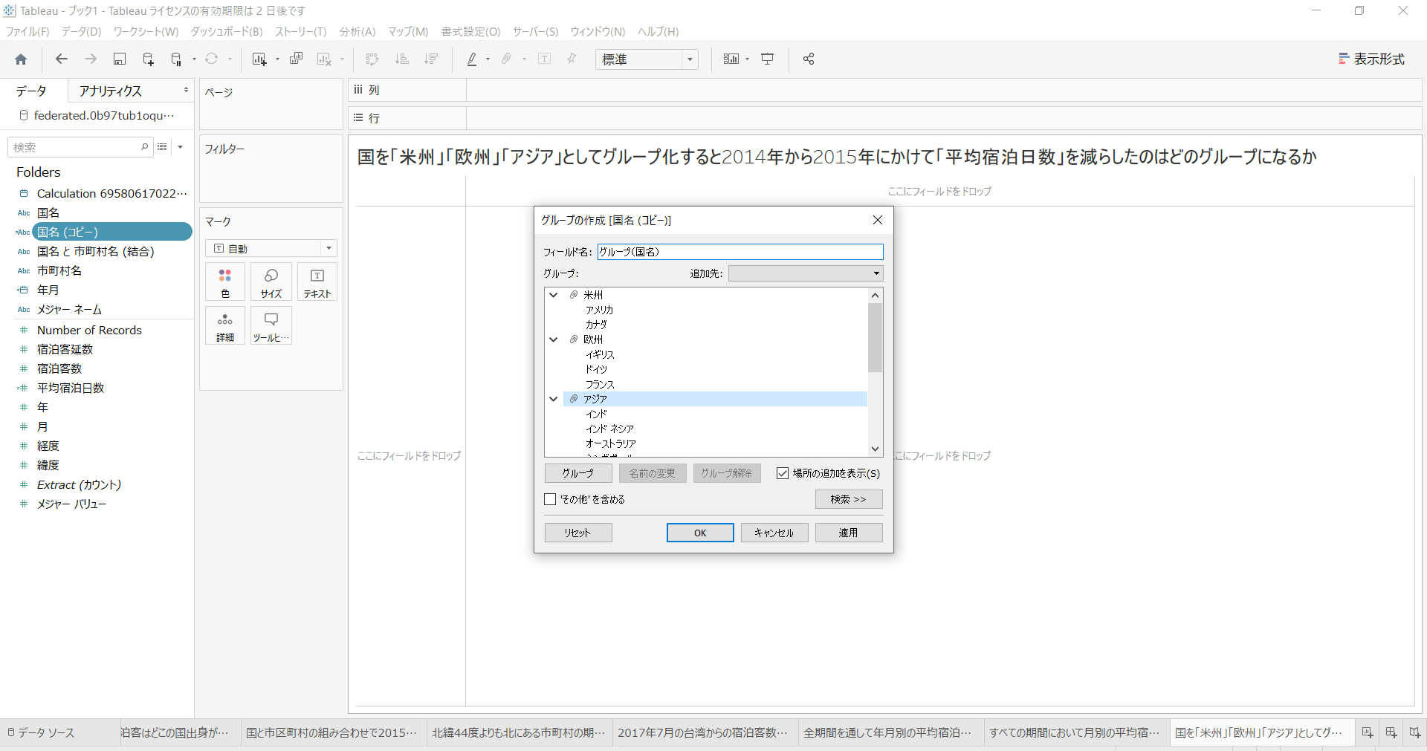This screenshot has height=751, width=1427.
Task: Undo with the back arrow toolbar icon
Action: point(62,59)
